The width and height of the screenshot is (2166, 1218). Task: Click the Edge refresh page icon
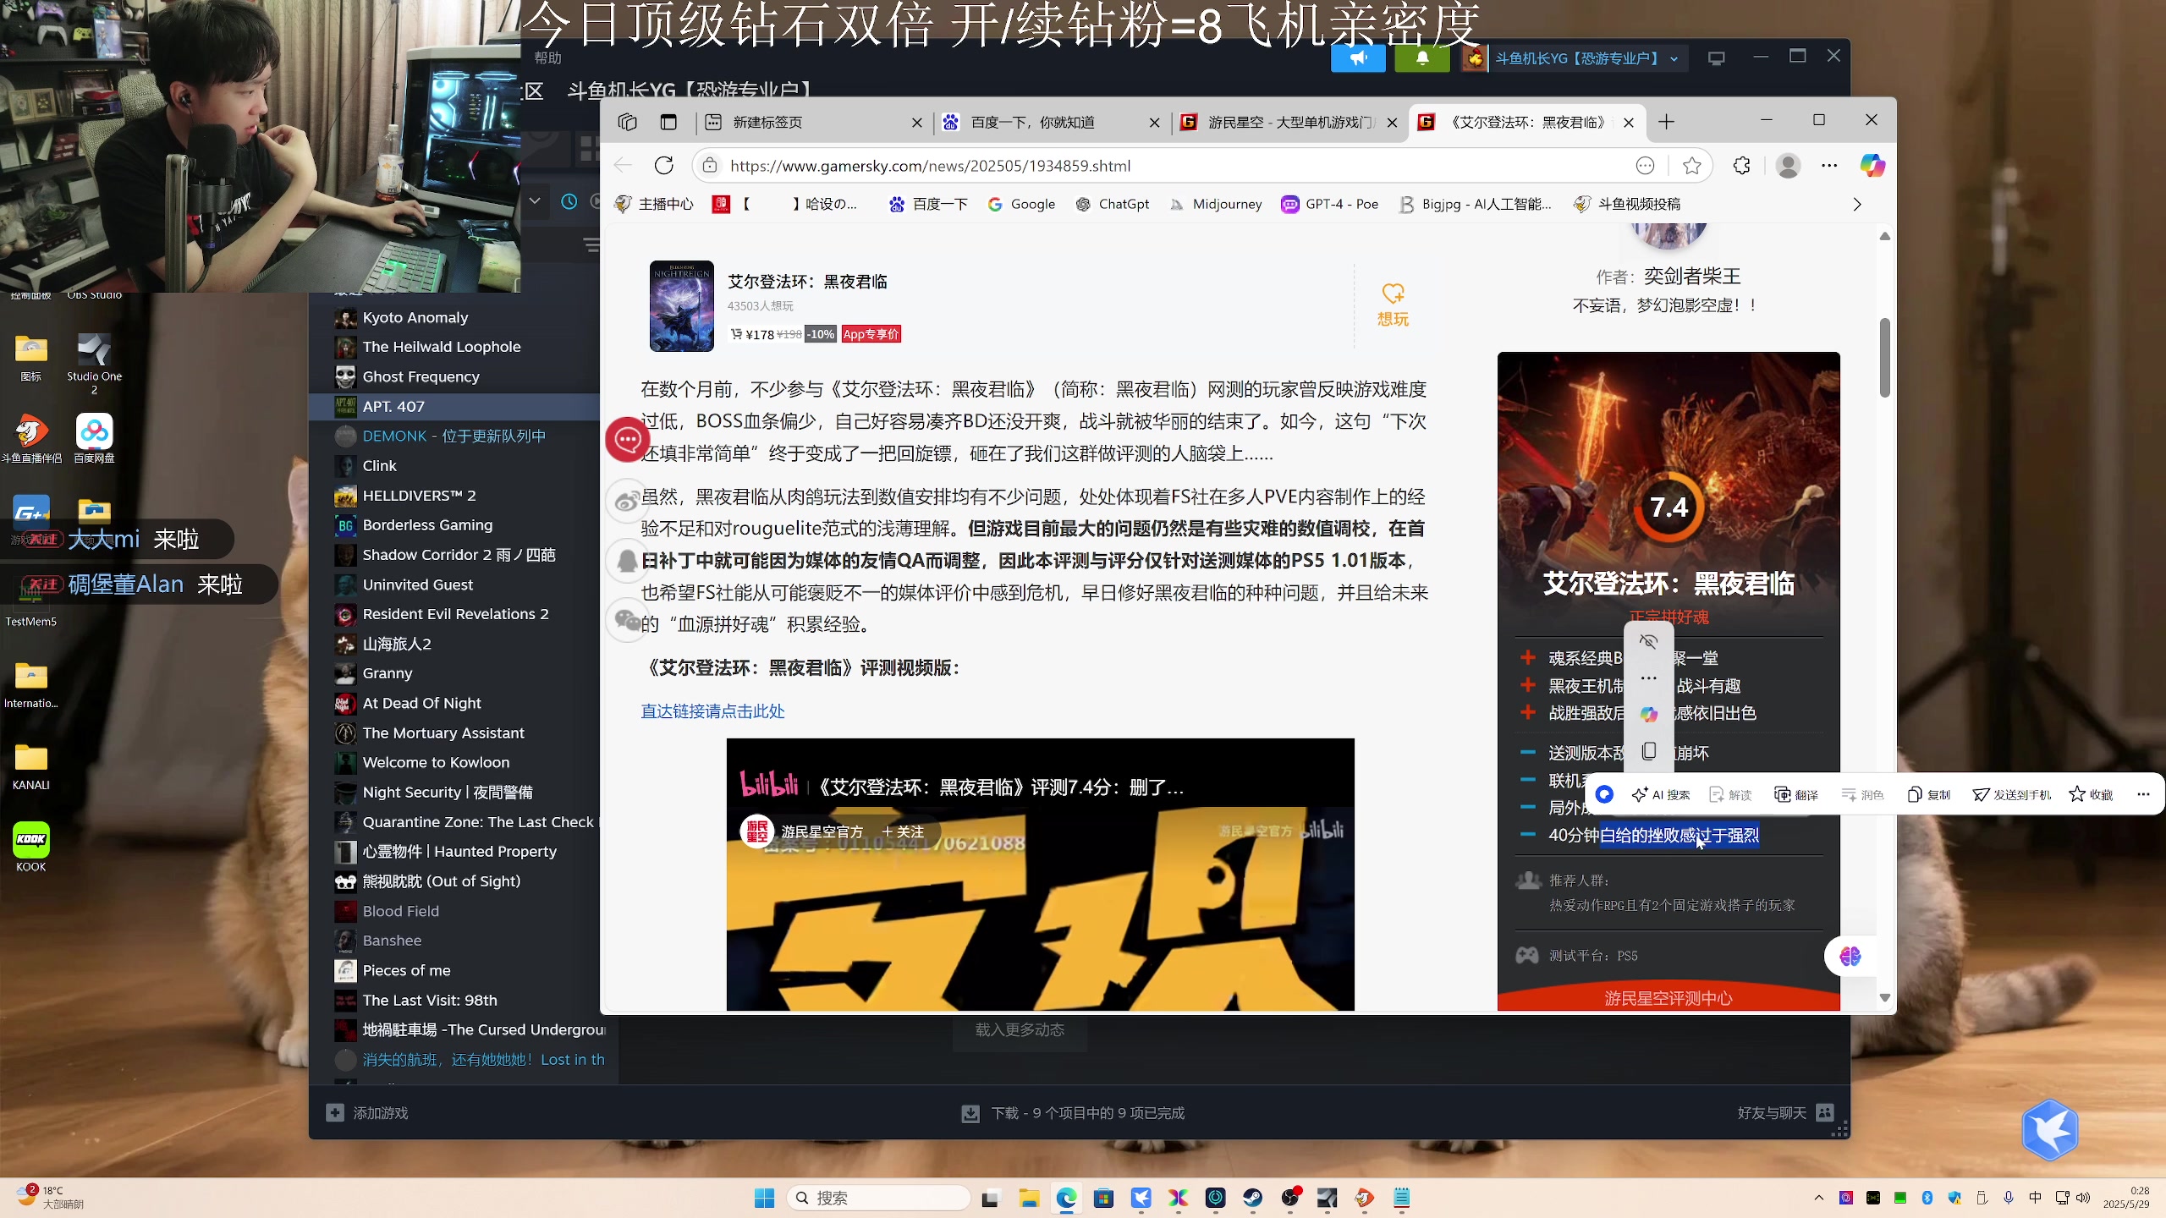(664, 166)
